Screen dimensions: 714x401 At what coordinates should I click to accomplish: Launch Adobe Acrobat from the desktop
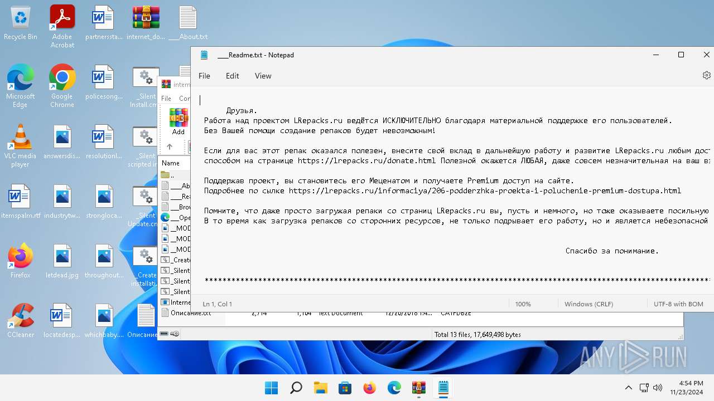[x=62, y=27]
